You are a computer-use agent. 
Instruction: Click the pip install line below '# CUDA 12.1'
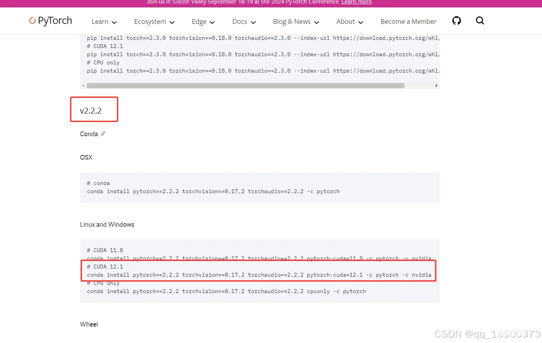tap(263, 55)
